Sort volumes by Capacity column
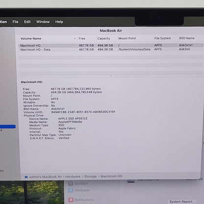 (x=103, y=38)
